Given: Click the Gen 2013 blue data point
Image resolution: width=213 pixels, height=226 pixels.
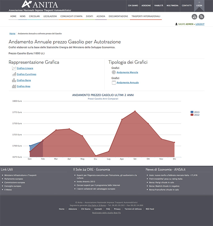Looking at the screenshot, I should pyautogui.click(x=30, y=146).
